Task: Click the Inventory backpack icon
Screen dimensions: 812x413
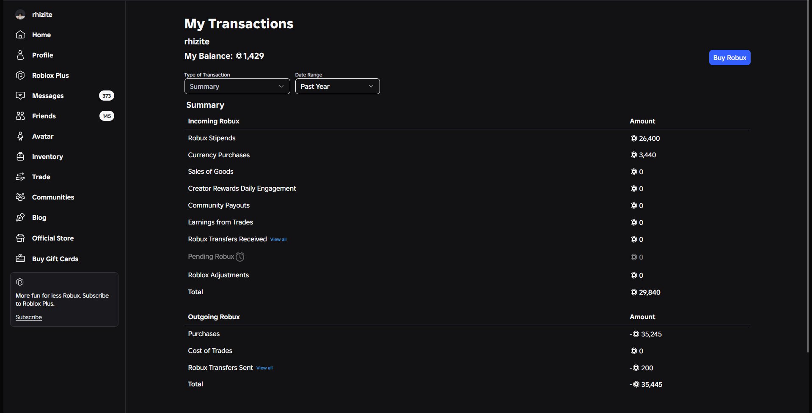Action: pyautogui.click(x=20, y=156)
